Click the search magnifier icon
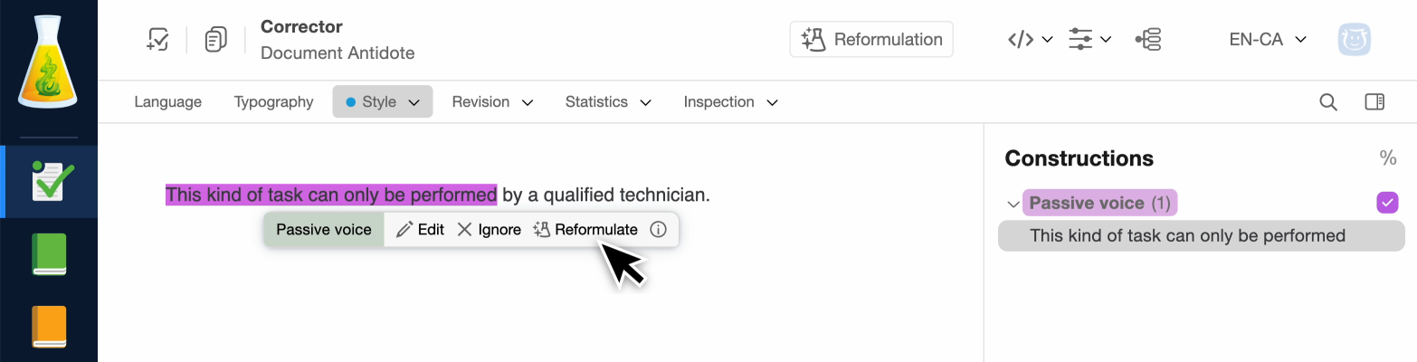 click(x=1328, y=102)
